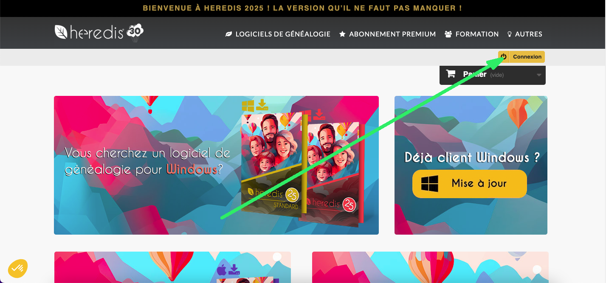Click the Mise à jour button
The width and height of the screenshot is (606, 283).
coord(470,184)
